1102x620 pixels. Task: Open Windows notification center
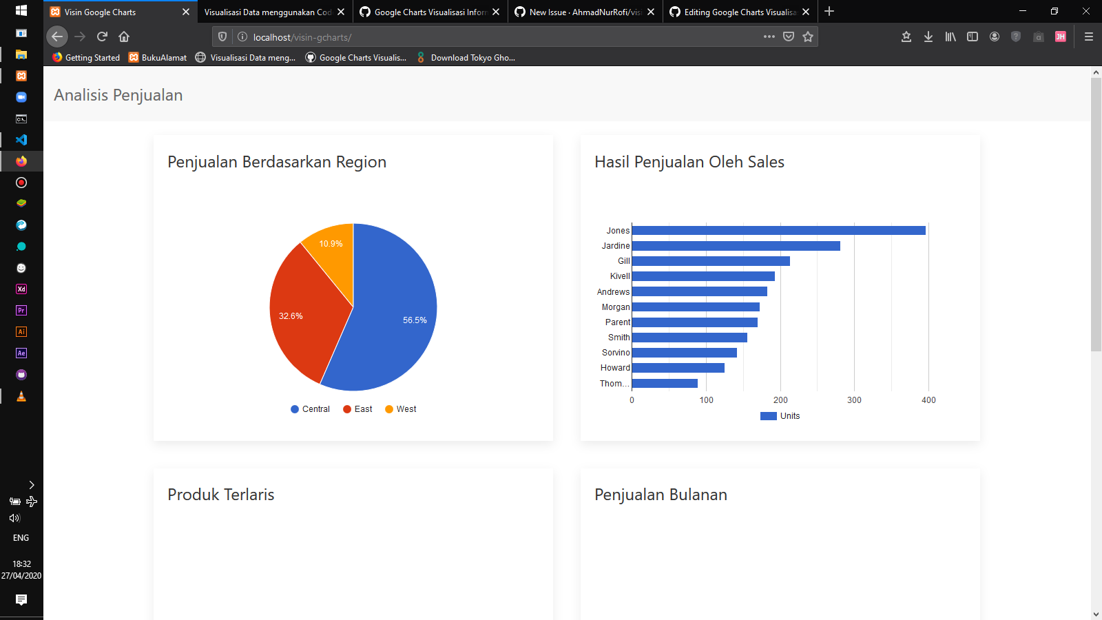[21, 600]
